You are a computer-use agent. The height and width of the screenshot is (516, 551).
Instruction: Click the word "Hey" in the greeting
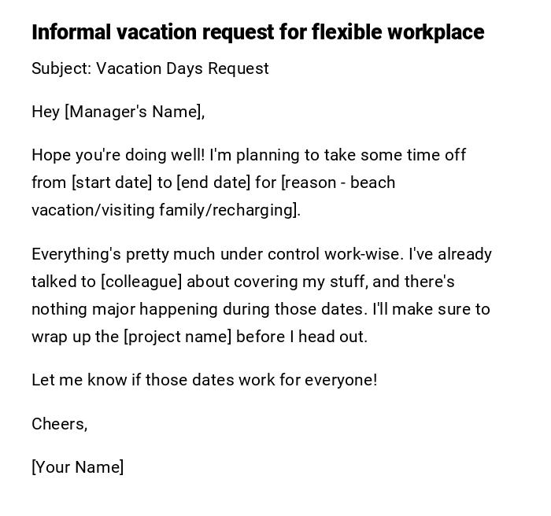(x=46, y=112)
